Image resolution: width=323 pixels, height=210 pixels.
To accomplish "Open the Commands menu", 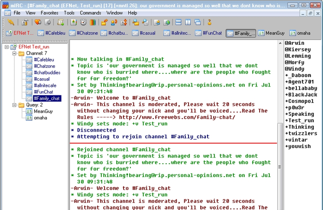I will tap(90, 13).
